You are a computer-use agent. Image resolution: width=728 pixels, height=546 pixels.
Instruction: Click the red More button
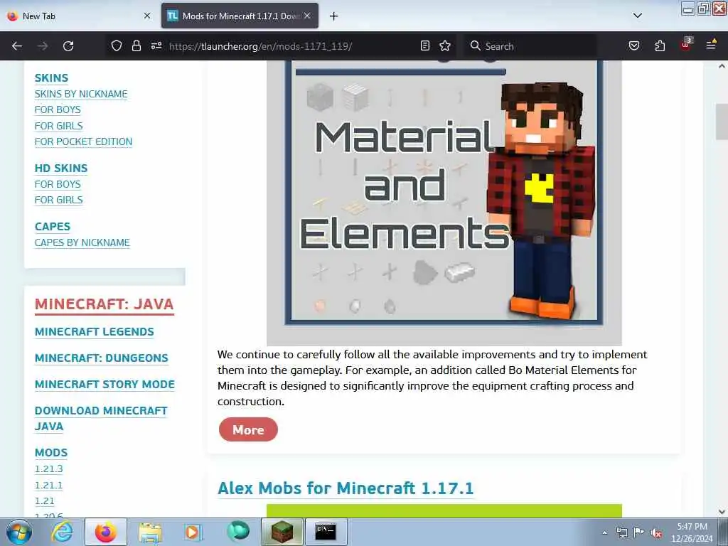pos(248,430)
